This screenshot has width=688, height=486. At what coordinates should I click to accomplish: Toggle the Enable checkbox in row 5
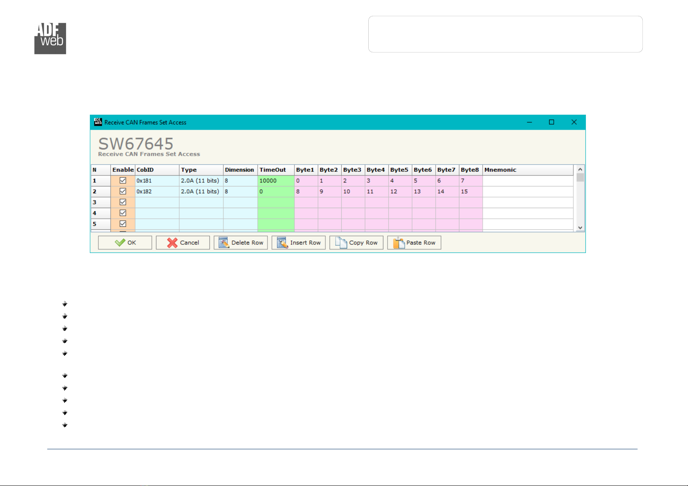123,224
